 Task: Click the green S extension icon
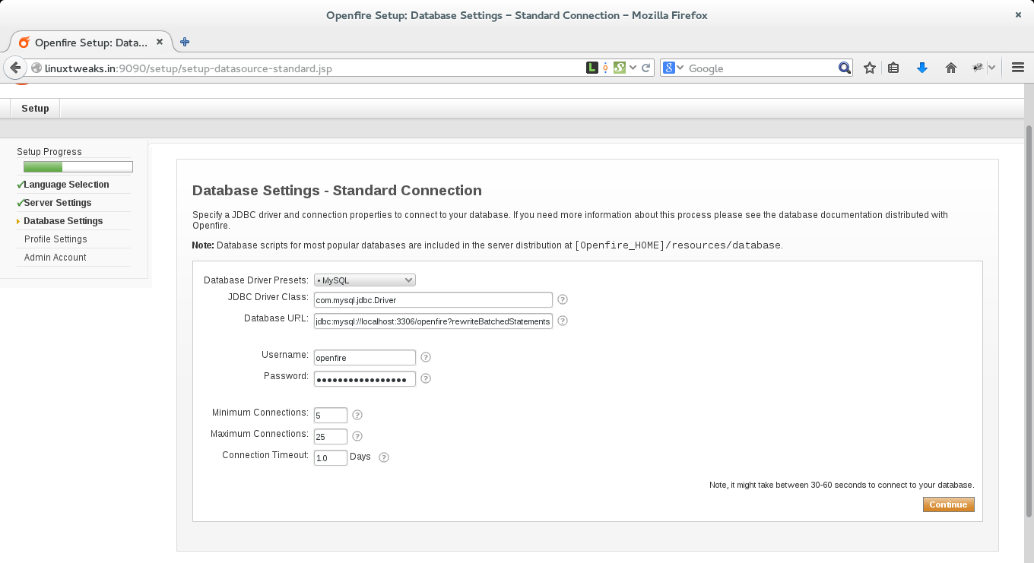619,68
